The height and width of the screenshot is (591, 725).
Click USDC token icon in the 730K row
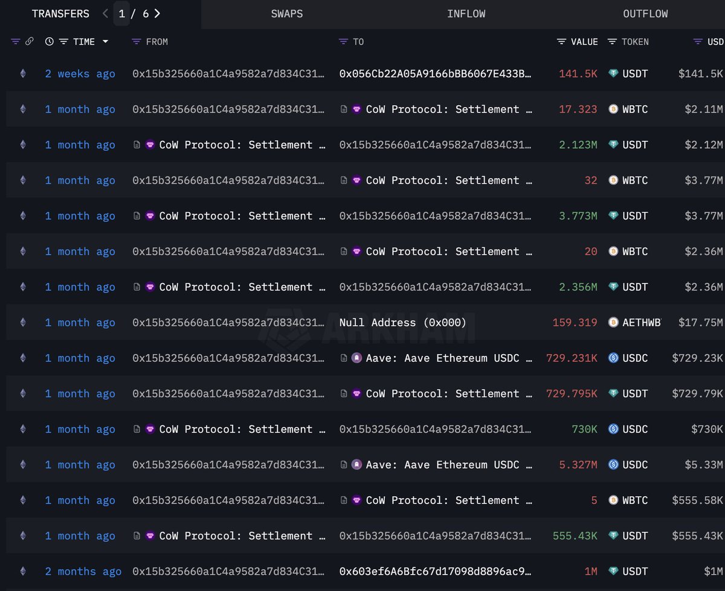point(613,429)
